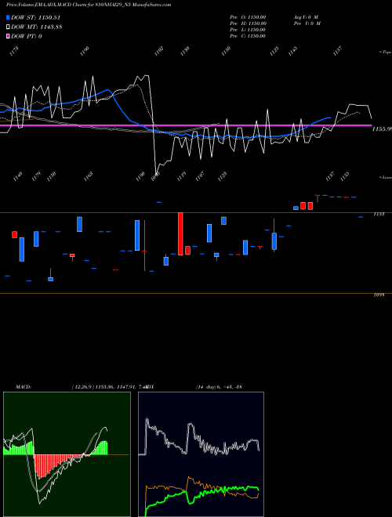Click the blue DOW ST legend swatch
Screen dimensions: 392x517
pos(9,17)
